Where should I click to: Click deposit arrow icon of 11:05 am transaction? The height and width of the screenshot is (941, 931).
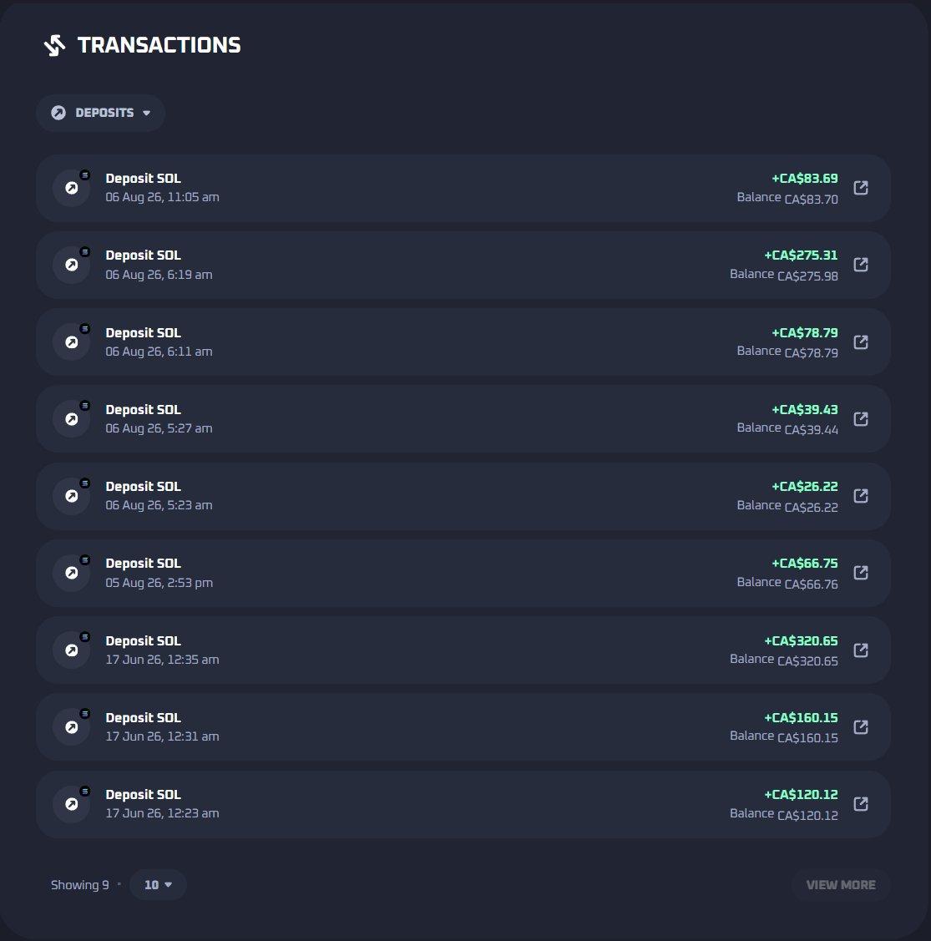pos(72,188)
